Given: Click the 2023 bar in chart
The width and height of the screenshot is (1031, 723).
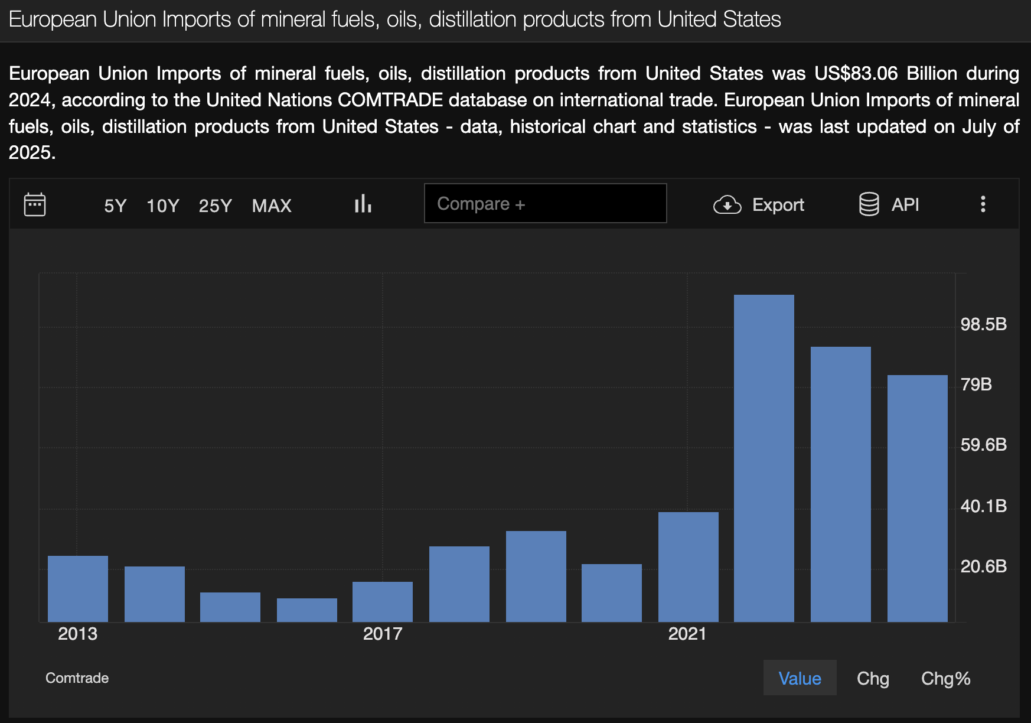Looking at the screenshot, I should (x=841, y=484).
